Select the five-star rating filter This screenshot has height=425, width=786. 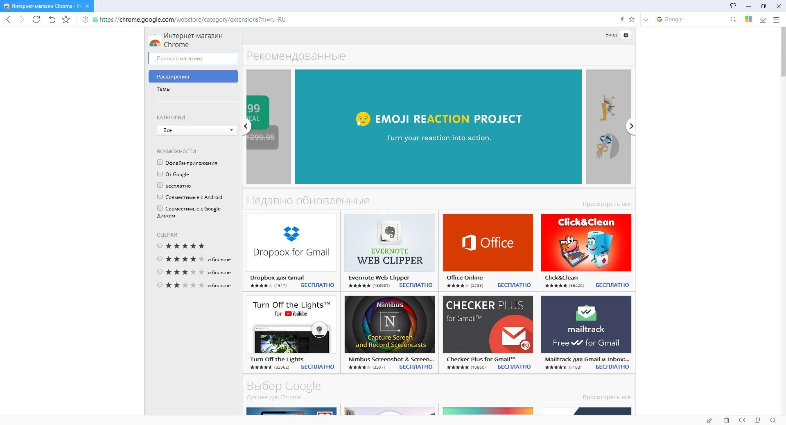160,246
